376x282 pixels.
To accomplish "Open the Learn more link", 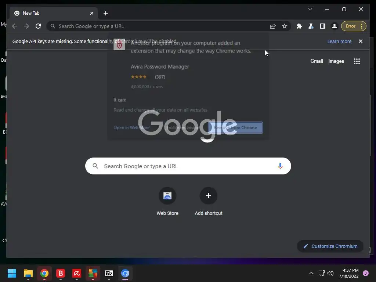I will (x=339, y=41).
